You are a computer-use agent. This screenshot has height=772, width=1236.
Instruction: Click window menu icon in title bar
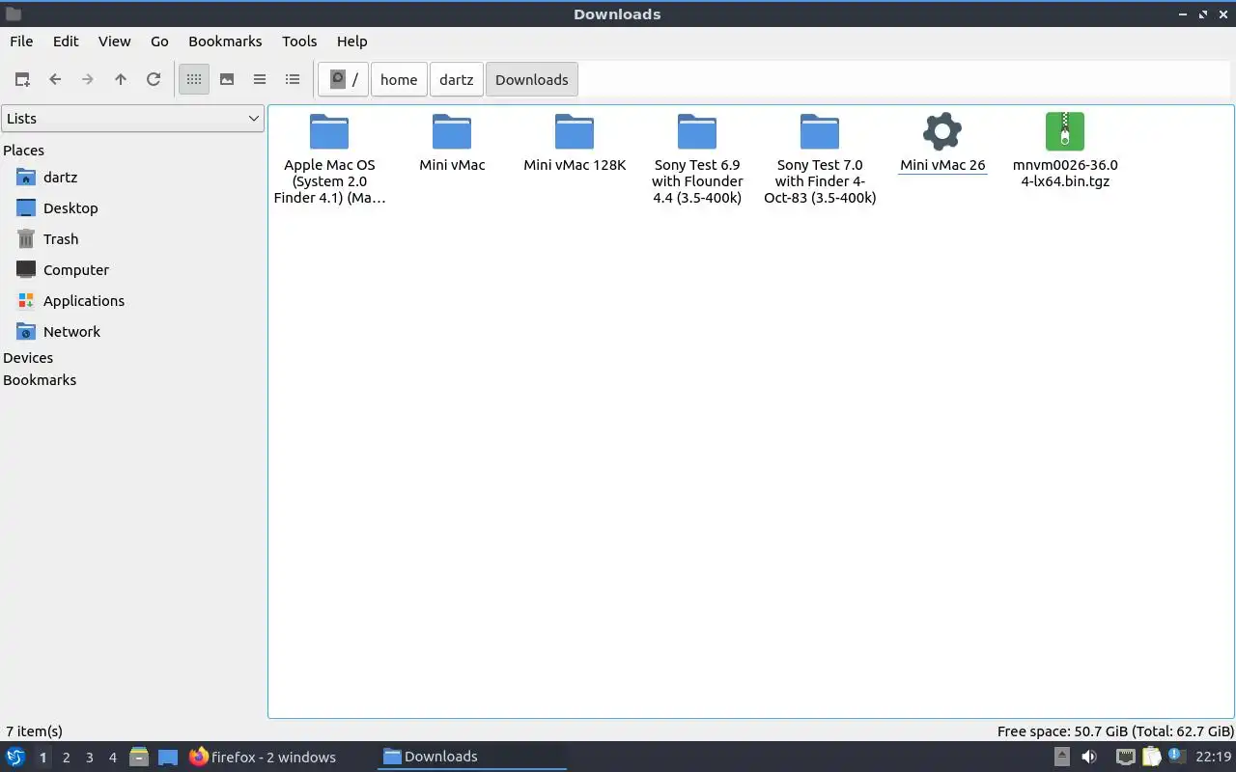(x=14, y=14)
